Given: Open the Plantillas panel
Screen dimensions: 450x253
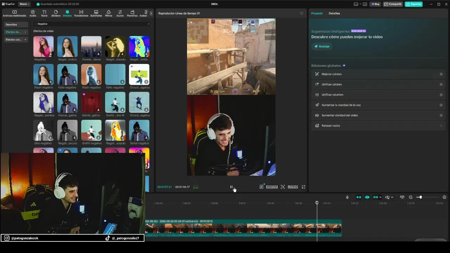Looking at the screenshot, I should pos(132,13).
